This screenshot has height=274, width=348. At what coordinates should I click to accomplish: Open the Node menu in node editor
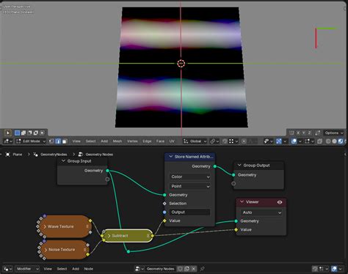[89, 269]
